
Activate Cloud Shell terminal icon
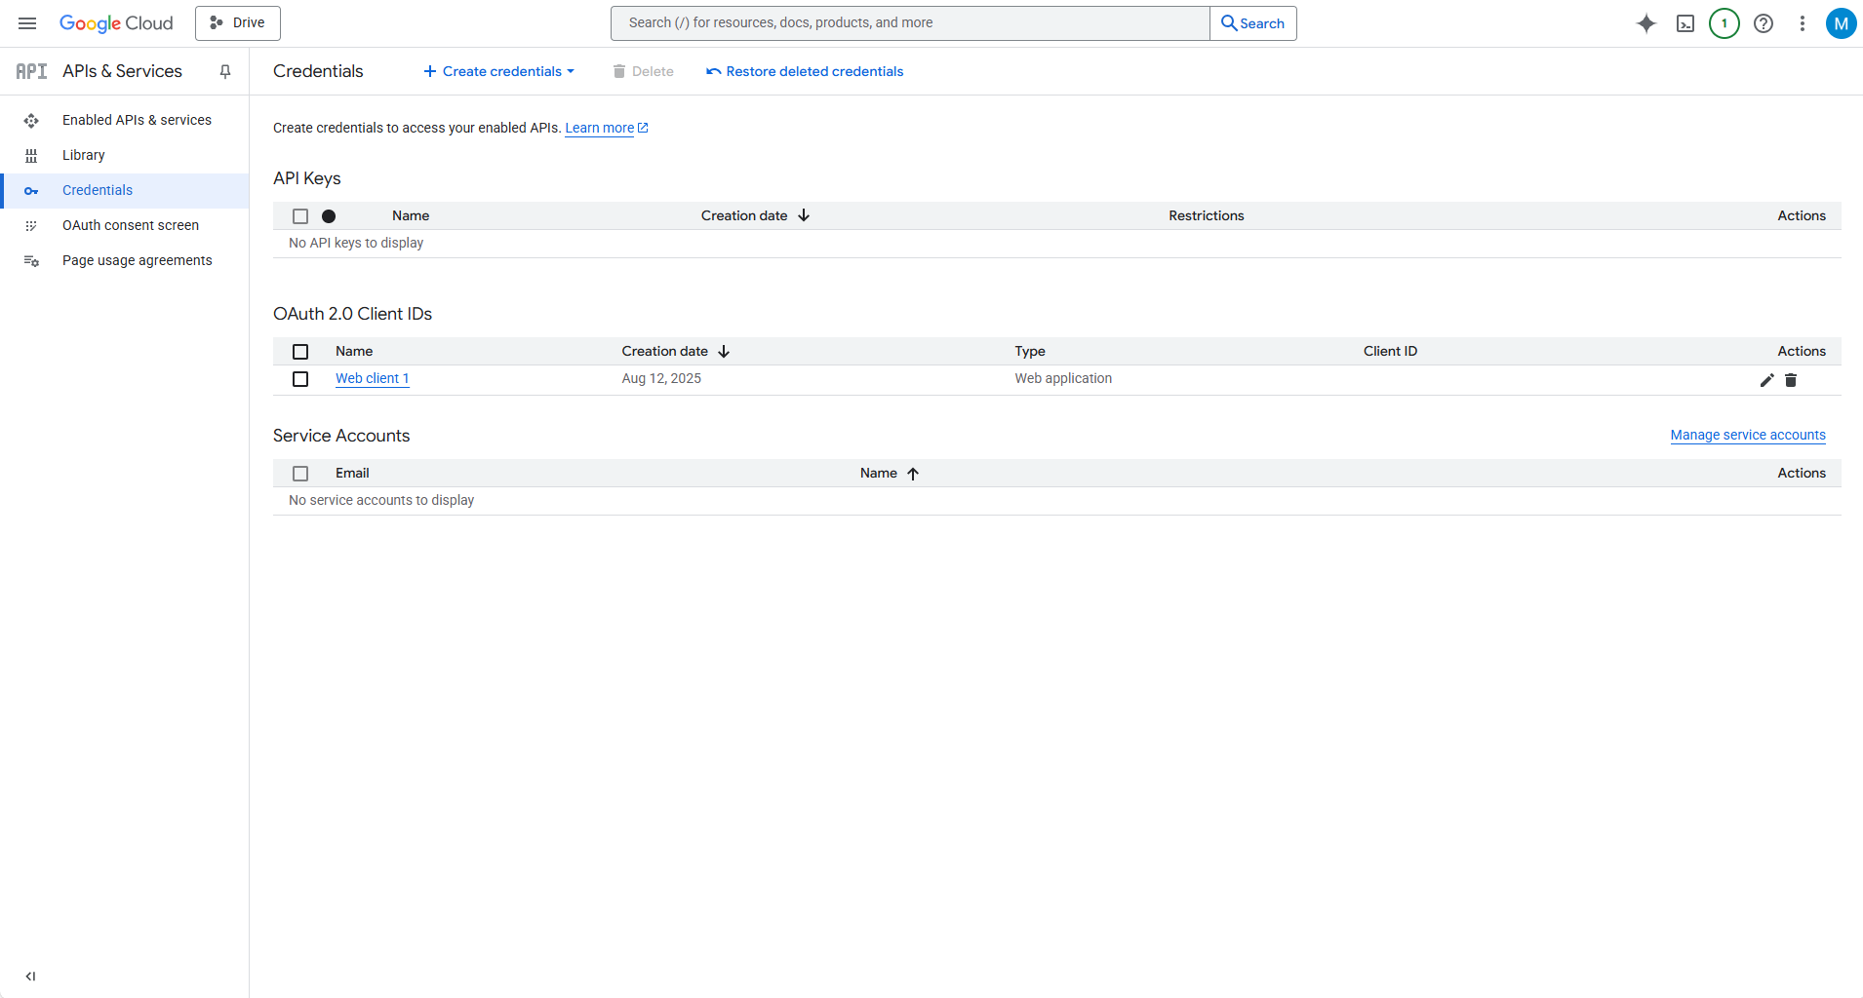click(1685, 23)
